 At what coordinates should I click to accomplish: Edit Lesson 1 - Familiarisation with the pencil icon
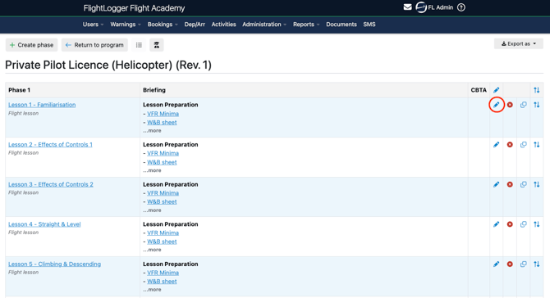tap(497, 105)
